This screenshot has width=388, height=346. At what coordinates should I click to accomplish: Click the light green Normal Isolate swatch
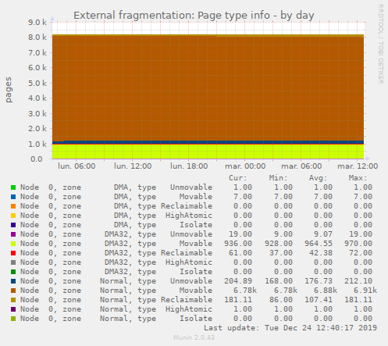[13, 319]
